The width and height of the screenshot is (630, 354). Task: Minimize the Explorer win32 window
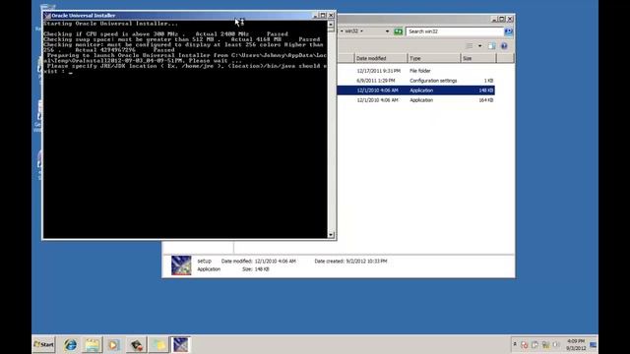pos(494,19)
